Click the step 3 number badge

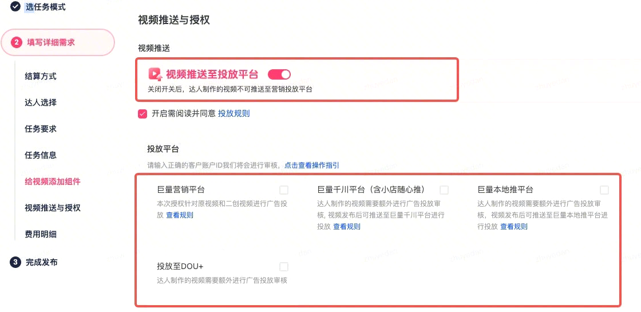pos(16,262)
